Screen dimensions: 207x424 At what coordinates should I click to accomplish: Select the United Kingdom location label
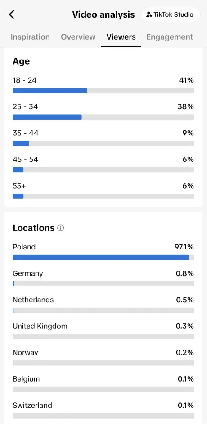(40, 327)
